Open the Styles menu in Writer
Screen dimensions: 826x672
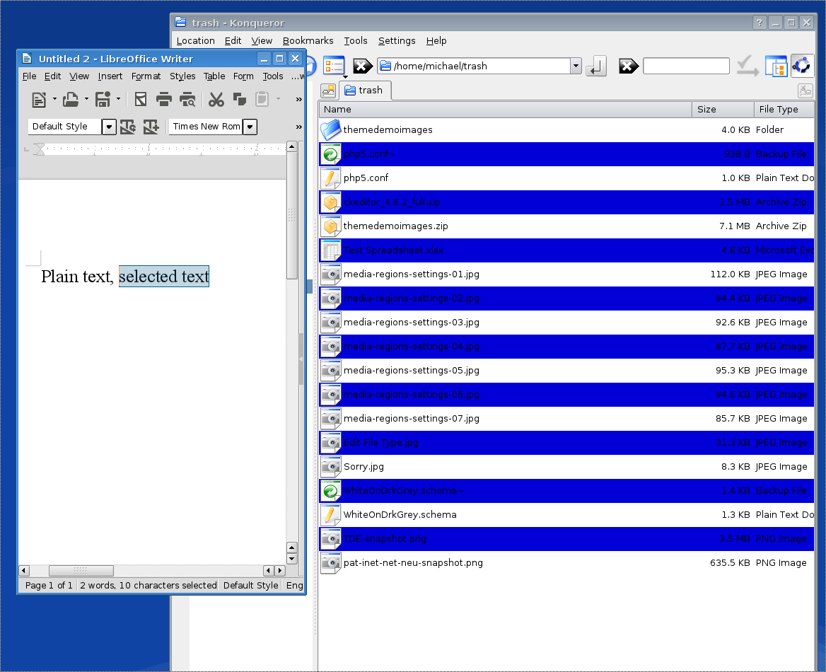tap(182, 76)
